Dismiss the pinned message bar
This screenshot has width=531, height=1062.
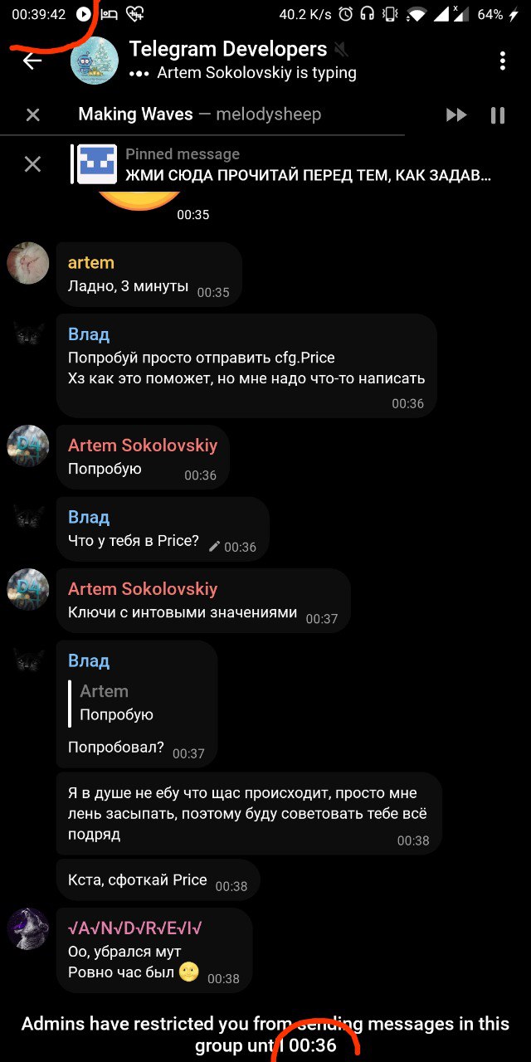pos(32,164)
